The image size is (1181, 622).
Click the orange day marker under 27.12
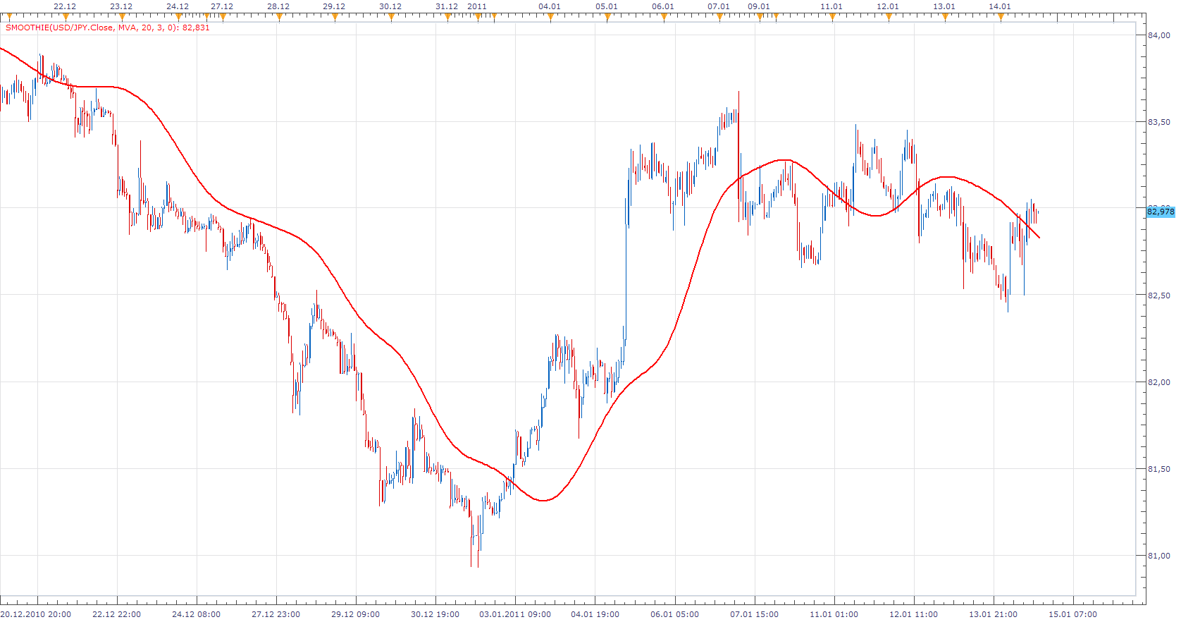coord(222,18)
